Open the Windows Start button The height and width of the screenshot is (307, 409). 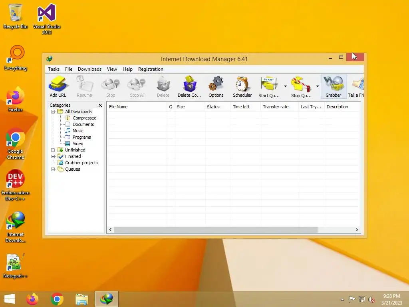tap(10, 299)
